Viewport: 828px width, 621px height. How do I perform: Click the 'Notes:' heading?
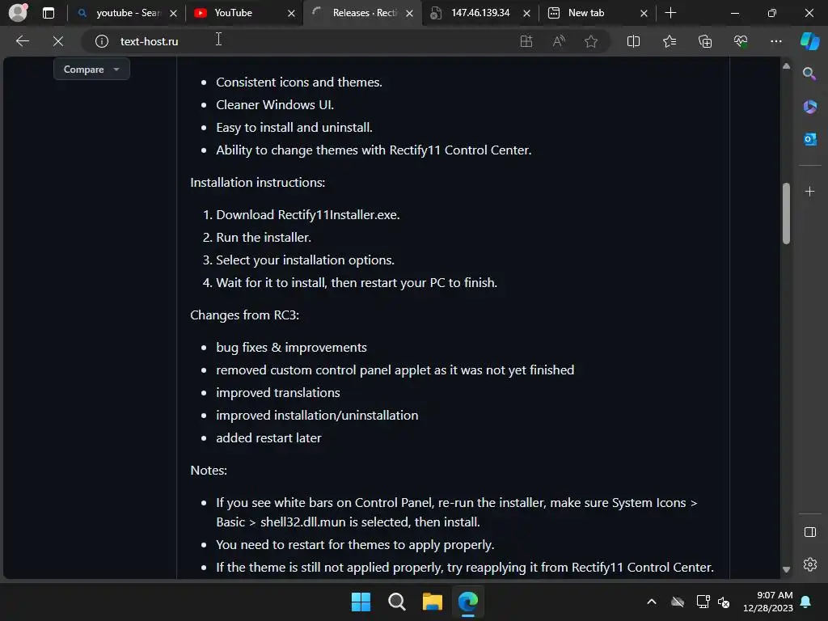pyautogui.click(x=209, y=470)
